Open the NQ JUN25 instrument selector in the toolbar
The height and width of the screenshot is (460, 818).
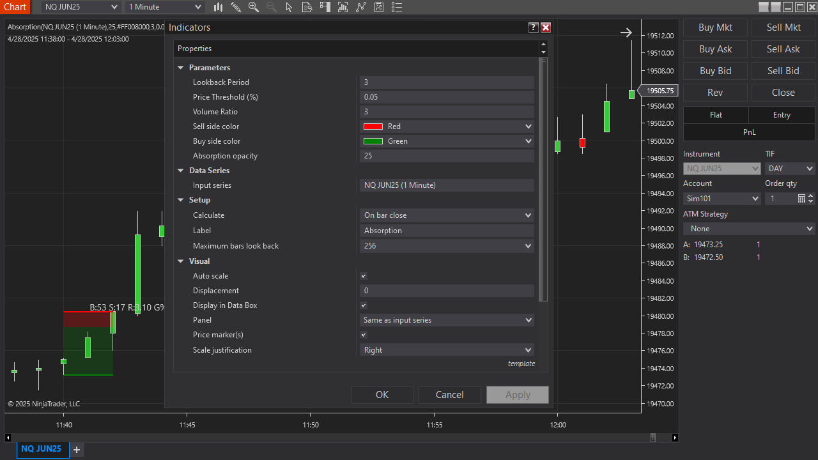point(81,7)
